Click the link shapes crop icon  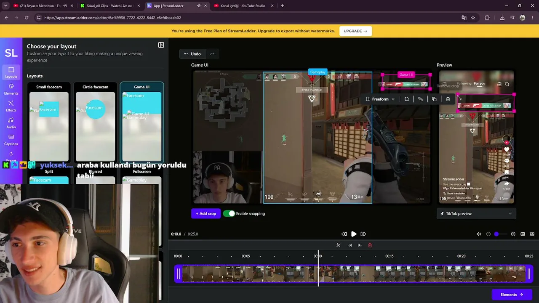click(420, 99)
